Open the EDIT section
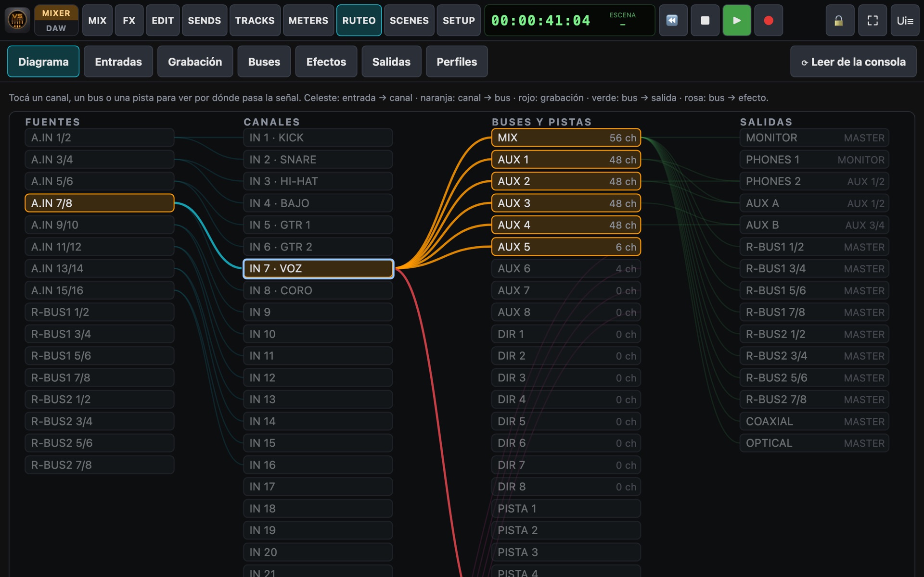Image resolution: width=924 pixels, height=577 pixels. (x=163, y=20)
